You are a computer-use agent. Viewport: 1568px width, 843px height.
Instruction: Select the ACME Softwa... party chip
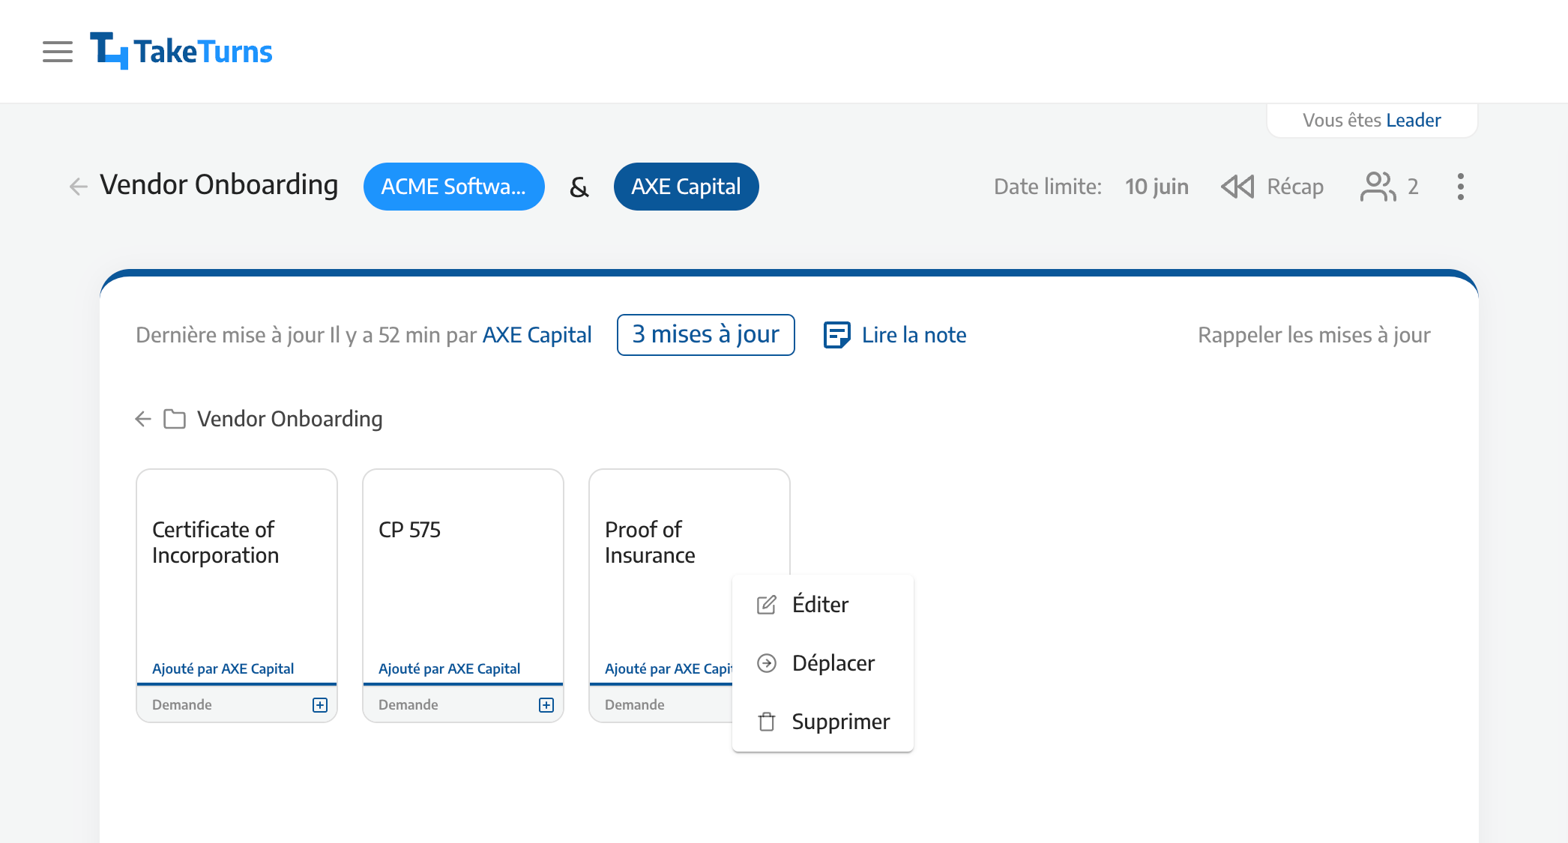coord(454,187)
